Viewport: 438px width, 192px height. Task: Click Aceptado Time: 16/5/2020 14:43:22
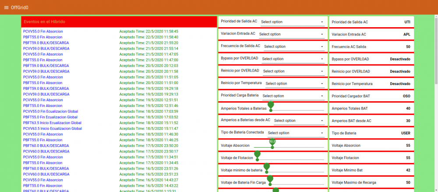click(148, 185)
